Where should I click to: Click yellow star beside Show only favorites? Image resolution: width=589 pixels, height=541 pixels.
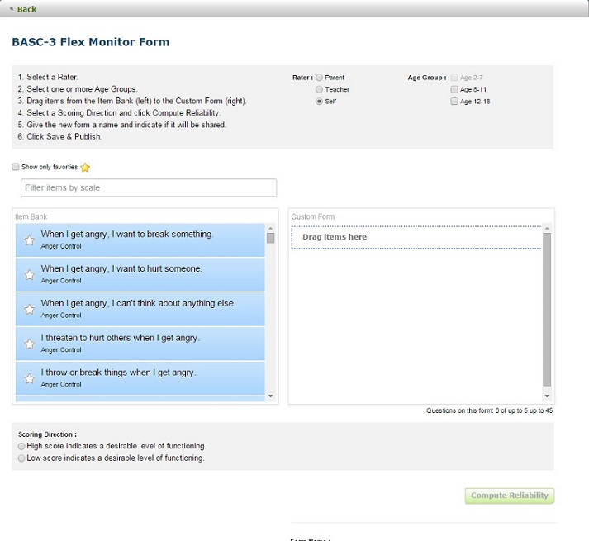85,168
